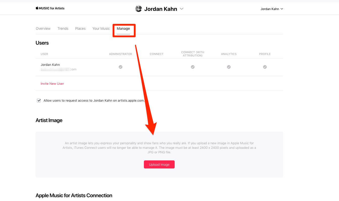The height and width of the screenshot is (201, 339).
Task: Click Jordan Kahn's artist avatar image
Action: (139, 9)
